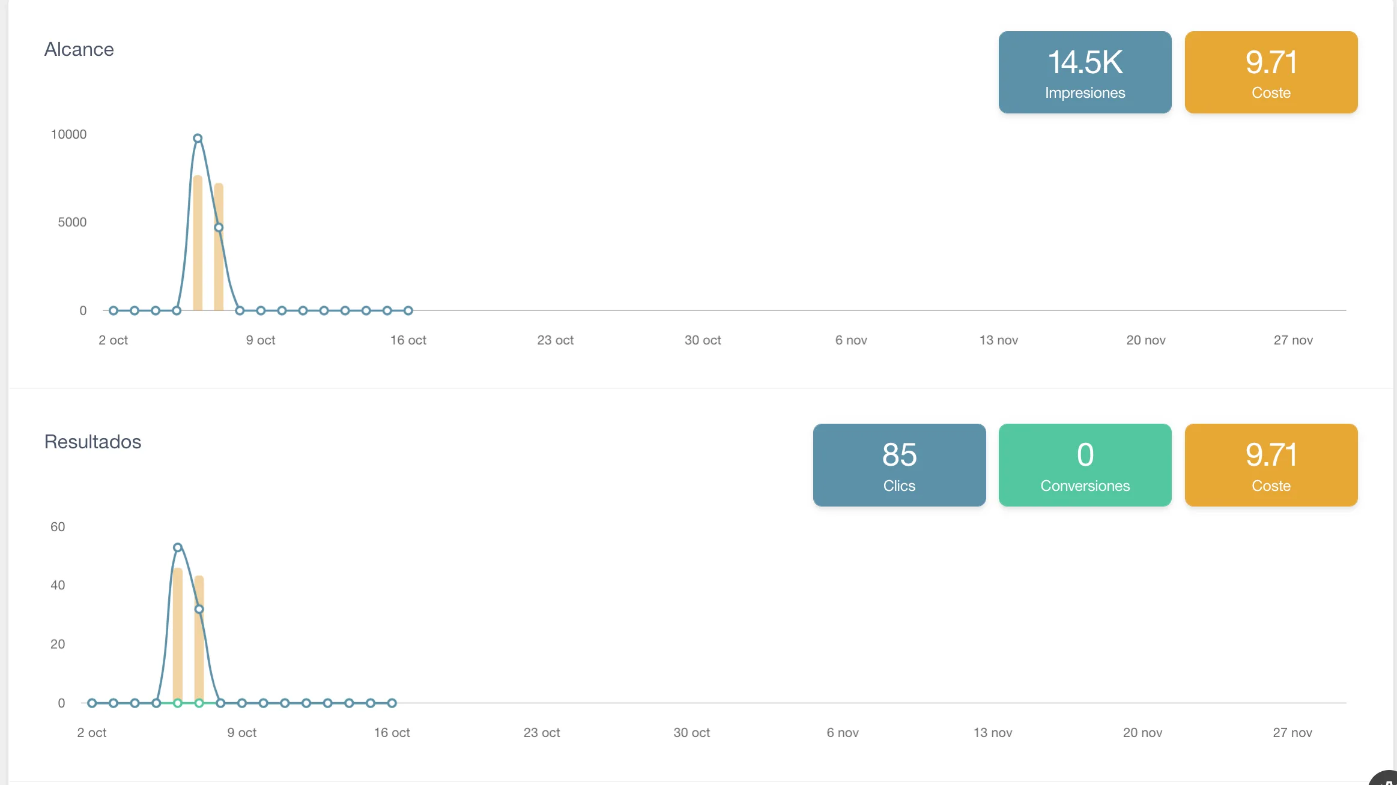Click the 14.5K Impresiones card

coord(1085,73)
